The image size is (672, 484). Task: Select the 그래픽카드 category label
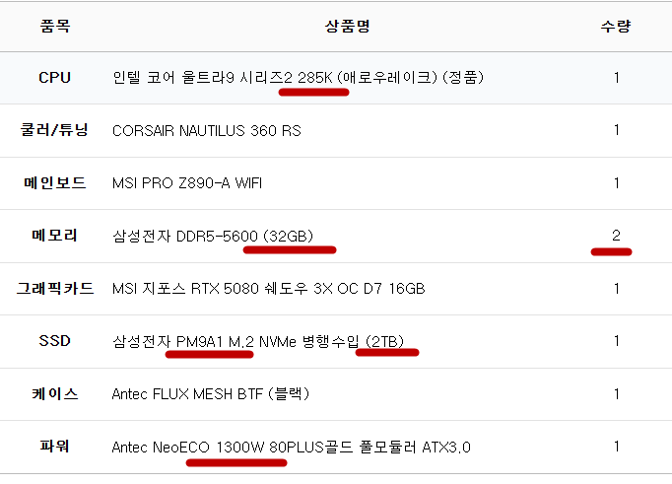point(55,289)
